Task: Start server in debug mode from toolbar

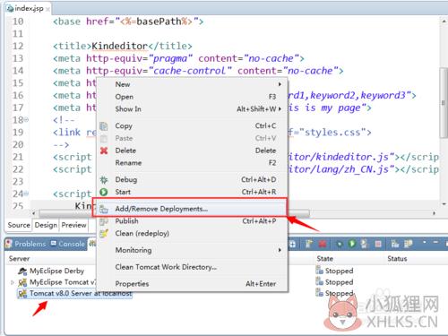Action: pyautogui.click(x=340, y=244)
